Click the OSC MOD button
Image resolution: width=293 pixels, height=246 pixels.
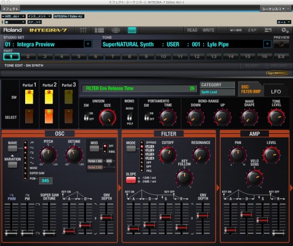pyautogui.click(x=94, y=149)
